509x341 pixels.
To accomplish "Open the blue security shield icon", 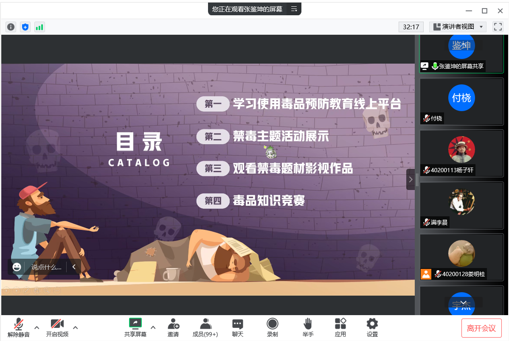I will (x=25, y=27).
